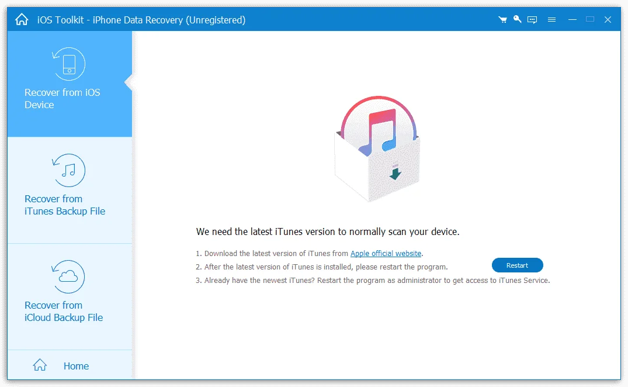This screenshot has width=628, height=387.
Task: Minimize the iOS Toolkit window
Action: point(573,20)
